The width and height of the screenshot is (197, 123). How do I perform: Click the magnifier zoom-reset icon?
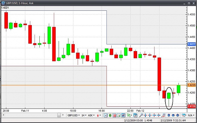(x=163, y=115)
